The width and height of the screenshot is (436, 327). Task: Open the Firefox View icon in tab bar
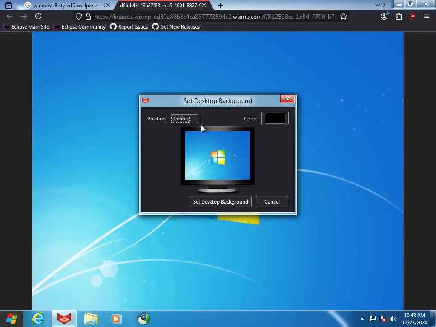pos(9,5)
